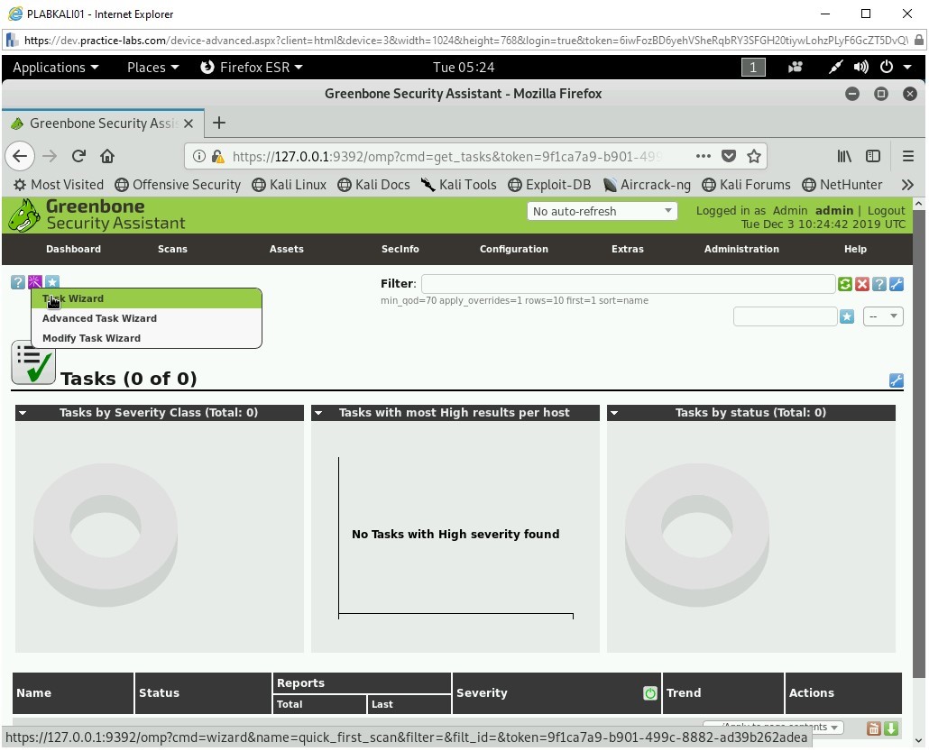Choose Modify Task Wizard from menu
The image size is (929, 751).
(91, 338)
